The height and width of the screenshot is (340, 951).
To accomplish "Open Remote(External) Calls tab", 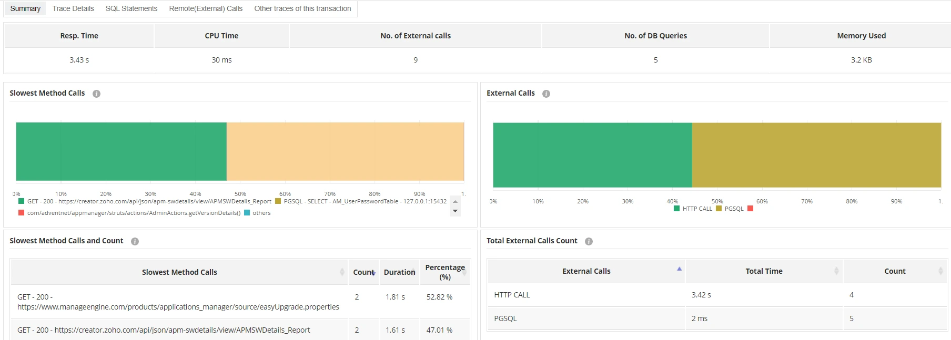I will (x=206, y=8).
